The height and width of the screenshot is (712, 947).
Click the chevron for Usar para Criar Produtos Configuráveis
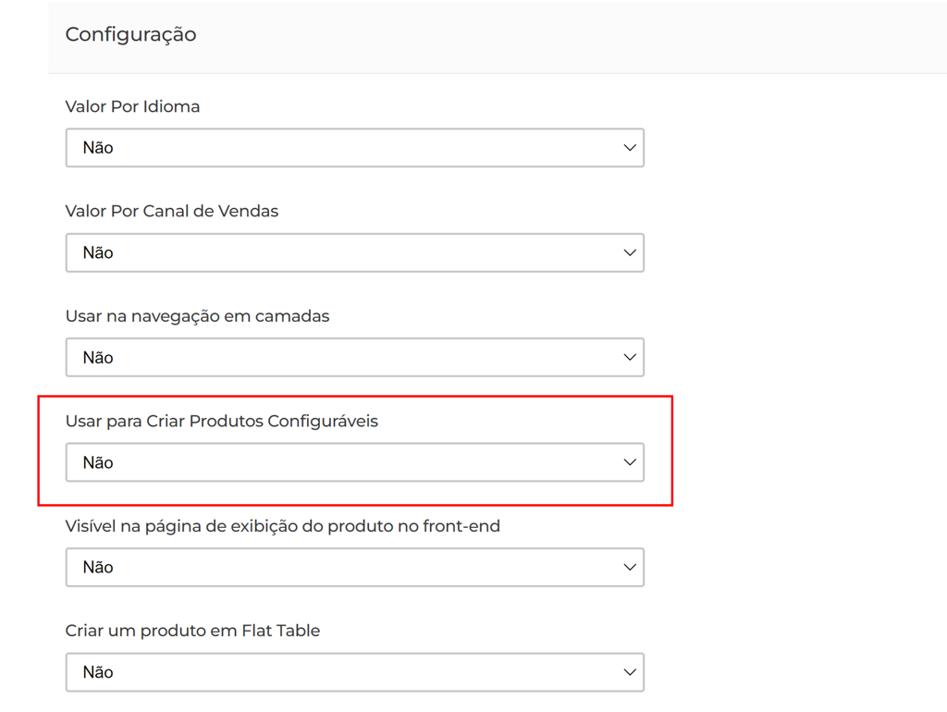(x=630, y=462)
